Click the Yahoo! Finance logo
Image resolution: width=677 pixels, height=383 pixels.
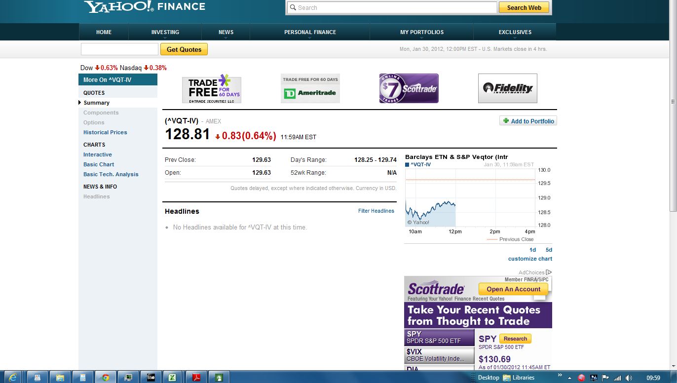coord(145,7)
